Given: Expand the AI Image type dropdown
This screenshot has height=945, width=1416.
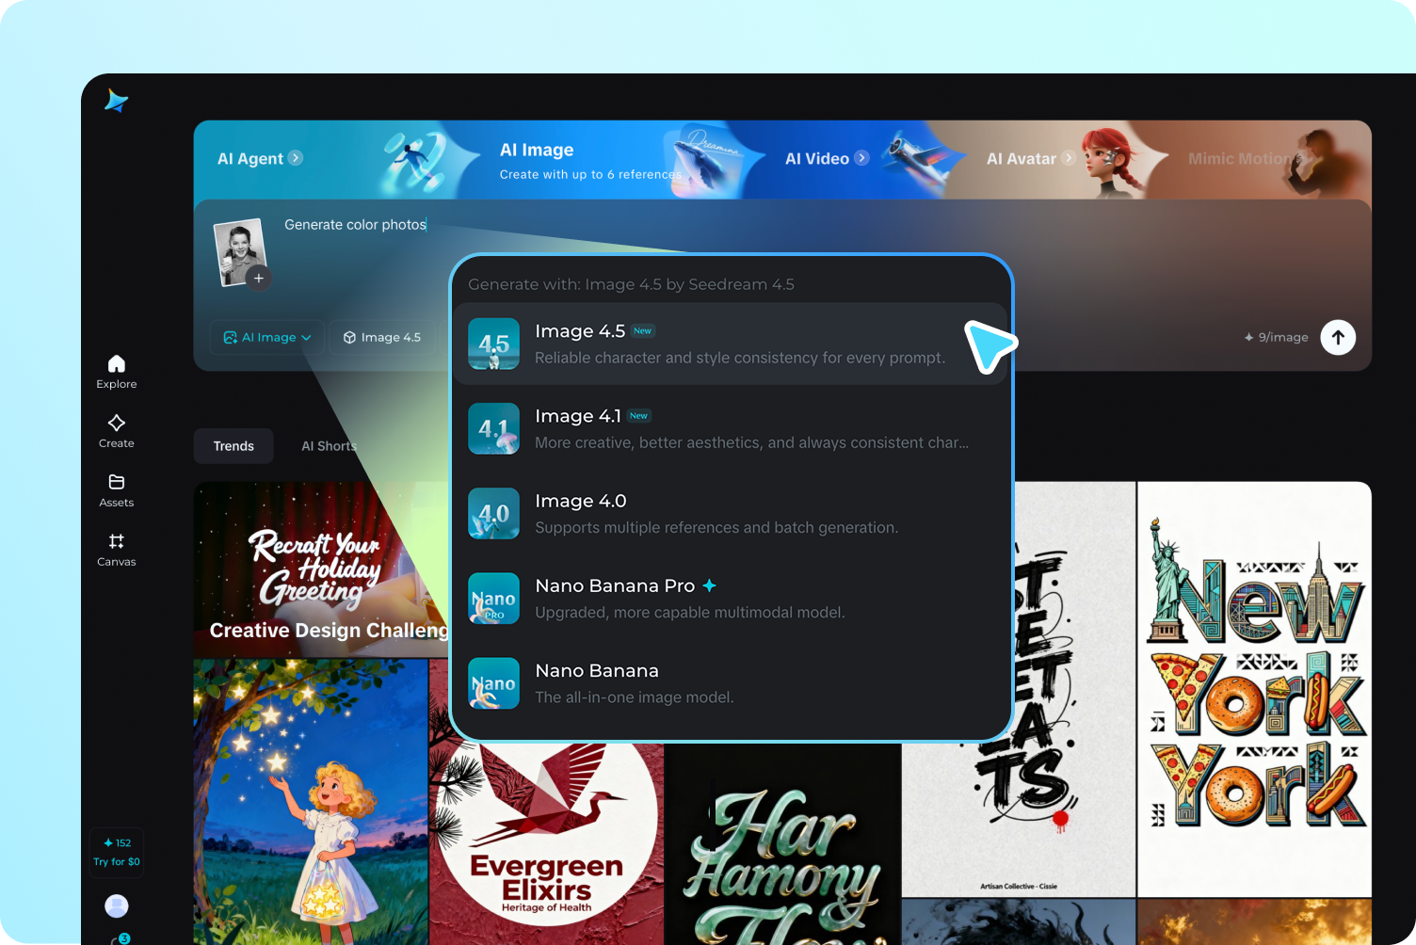Looking at the screenshot, I should click(x=267, y=337).
